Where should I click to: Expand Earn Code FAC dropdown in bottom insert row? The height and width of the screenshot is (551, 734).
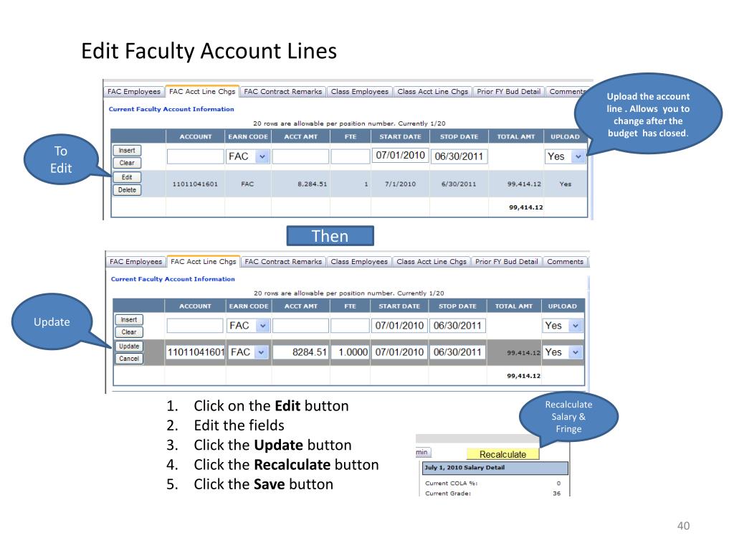pyautogui.click(x=263, y=326)
